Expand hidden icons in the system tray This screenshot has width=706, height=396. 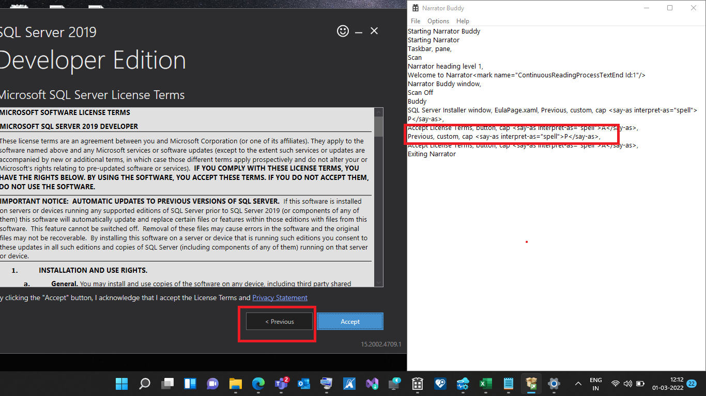578,384
